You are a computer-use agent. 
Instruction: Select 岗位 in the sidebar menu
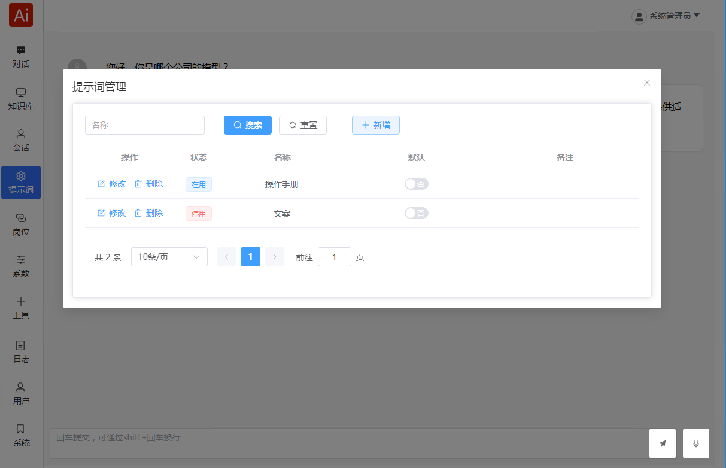pyautogui.click(x=21, y=224)
